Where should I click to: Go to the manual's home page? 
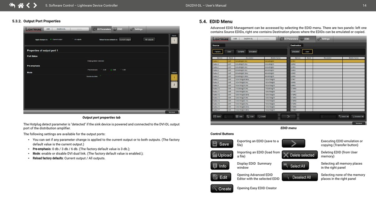pos(21,5)
